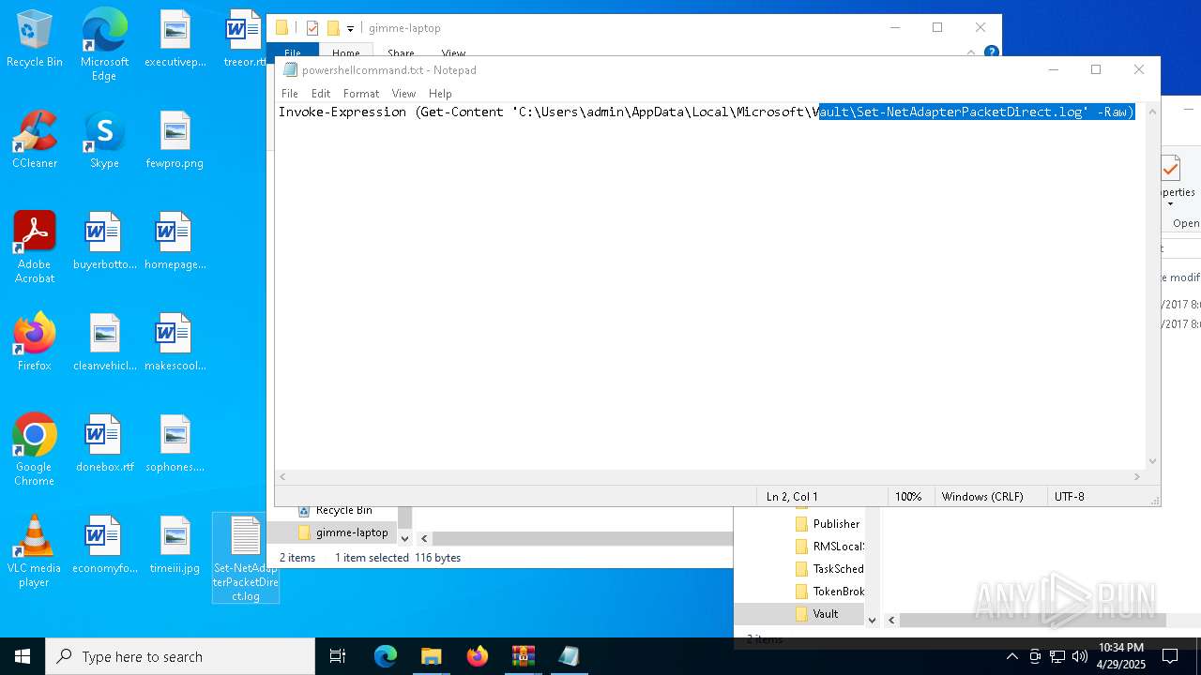This screenshot has width=1201, height=675.
Task: Open Firefox from the taskbar
Action: pyautogui.click(x=477, y=656)
